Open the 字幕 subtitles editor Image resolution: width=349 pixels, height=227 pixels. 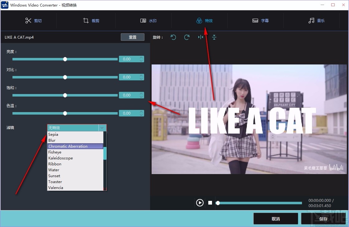click(x=260, y=21)
